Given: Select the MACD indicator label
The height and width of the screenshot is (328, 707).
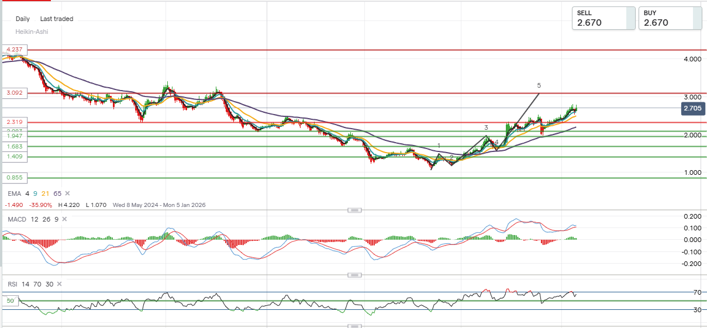Looking at the screenshot, I should click(16, 219).
